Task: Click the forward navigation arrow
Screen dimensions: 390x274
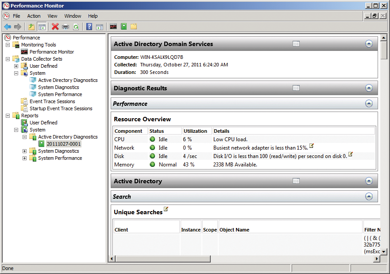Action: (18, 27)
